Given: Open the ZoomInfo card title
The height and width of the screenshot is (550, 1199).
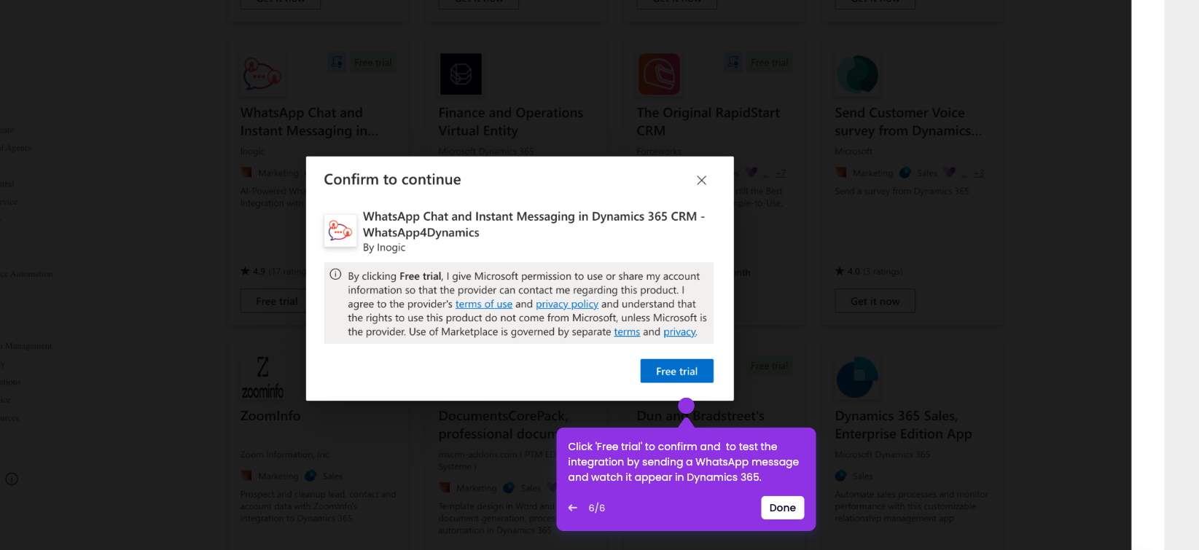Looking at the screenshot, I should tap(270, 416).
